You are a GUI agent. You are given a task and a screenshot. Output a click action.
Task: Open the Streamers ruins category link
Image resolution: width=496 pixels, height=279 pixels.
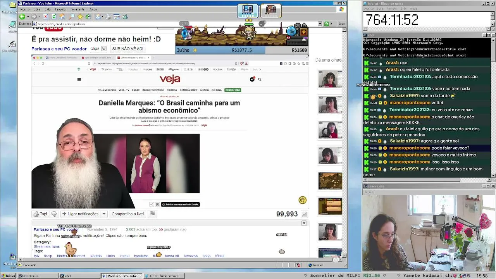click(46, 246)
